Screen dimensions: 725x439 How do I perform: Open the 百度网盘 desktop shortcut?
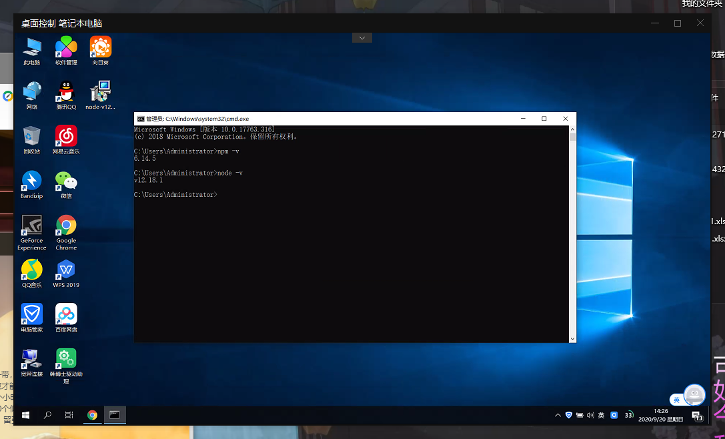pos(66,314)
